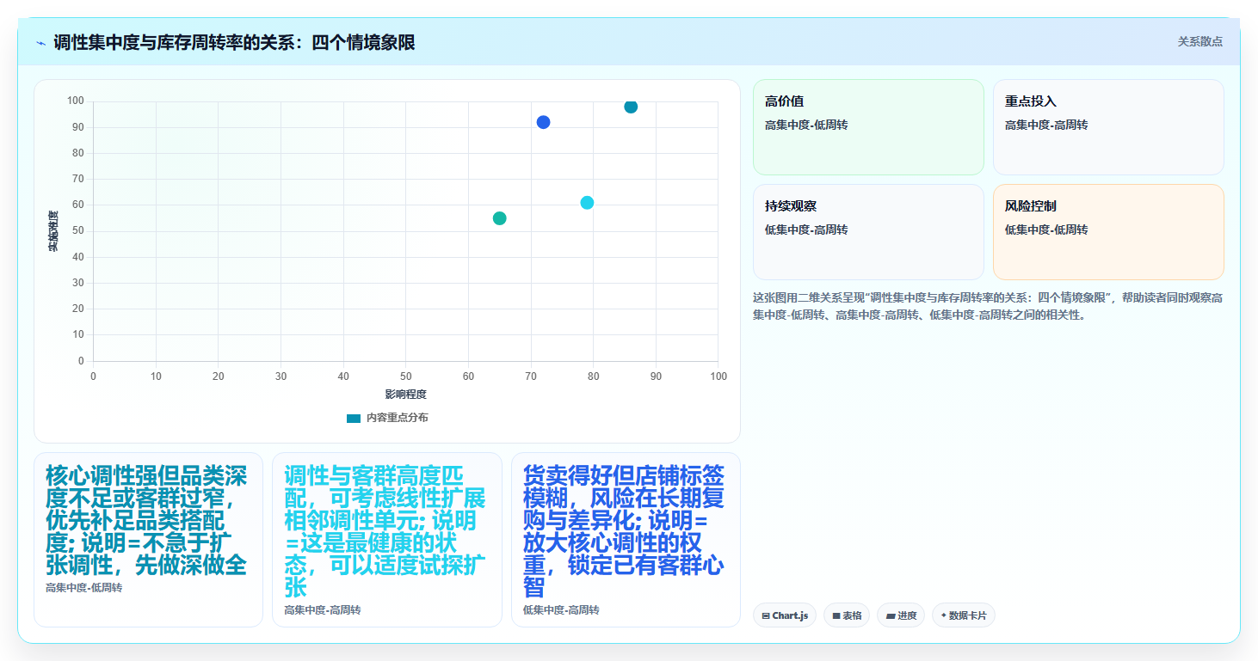Viewport: 1258px width, 661px height.
Task: Open the 重点投入 quadrant card
Action: tap(1108, 127)
